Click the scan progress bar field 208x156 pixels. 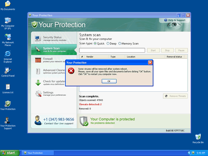tap(112, 50)
